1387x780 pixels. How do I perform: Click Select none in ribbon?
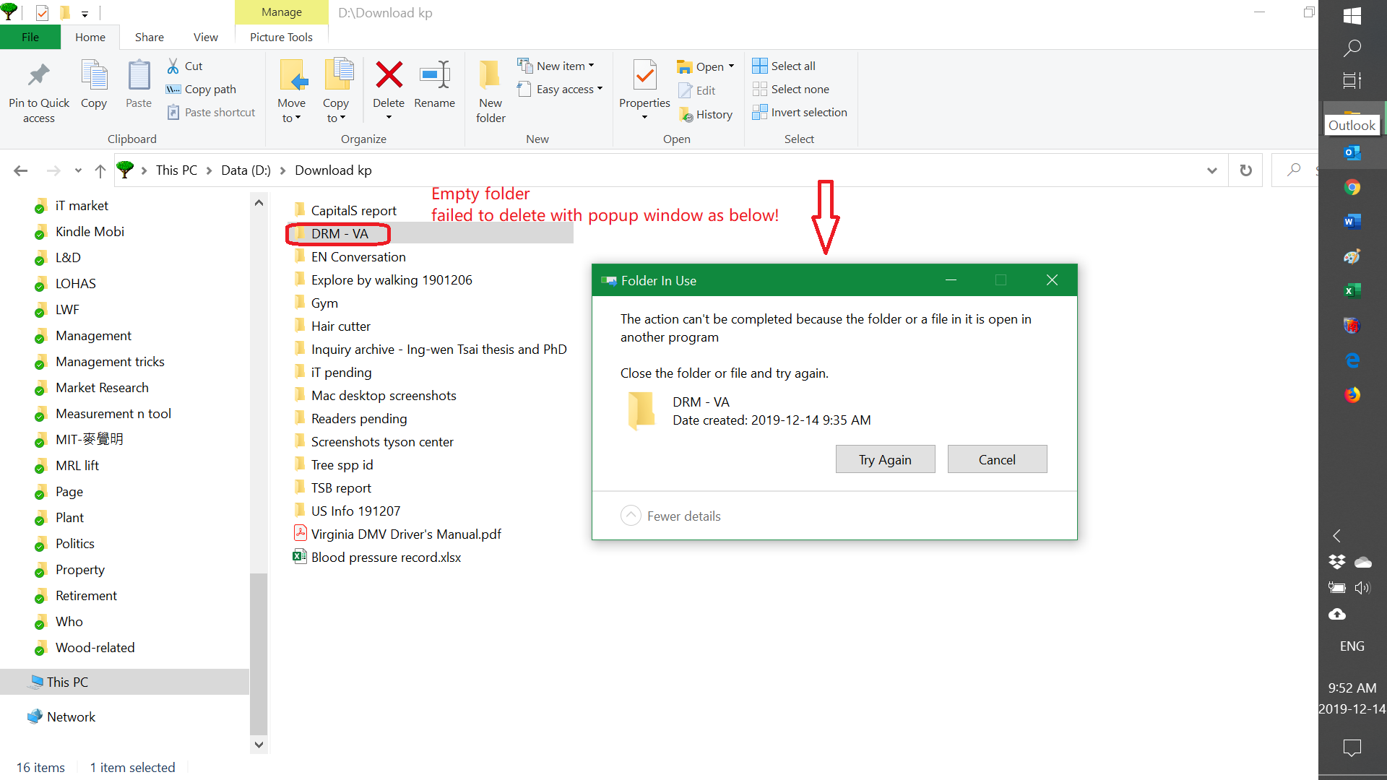[x=791, y=89]
